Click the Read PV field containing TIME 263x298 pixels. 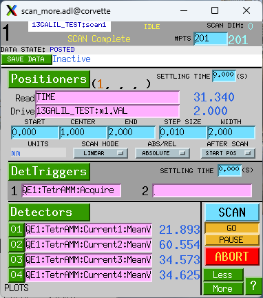pyautogui.click(x=107, y=97)
